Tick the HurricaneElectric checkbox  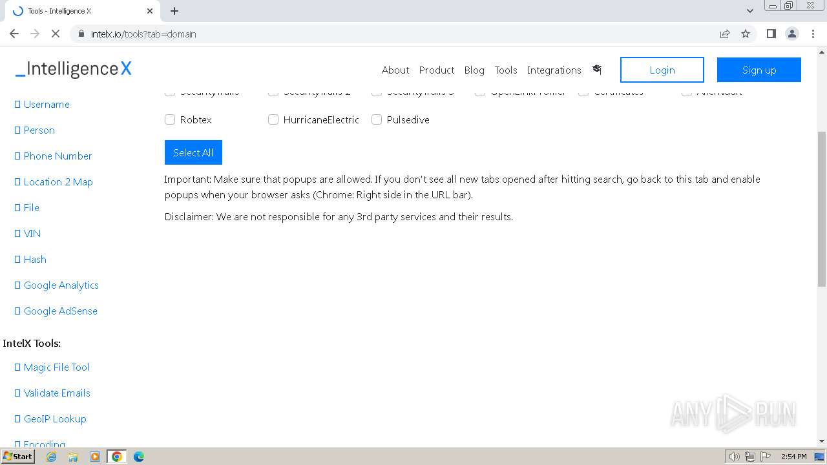click(273, 119)
